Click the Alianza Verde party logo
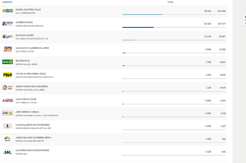Viewport: 246px width, 163px height. [7, 62]
